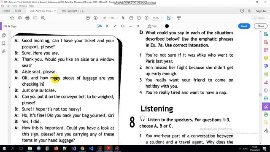Click the page number input field
Viewport: 270px width, 152px height.
[104, 18]
